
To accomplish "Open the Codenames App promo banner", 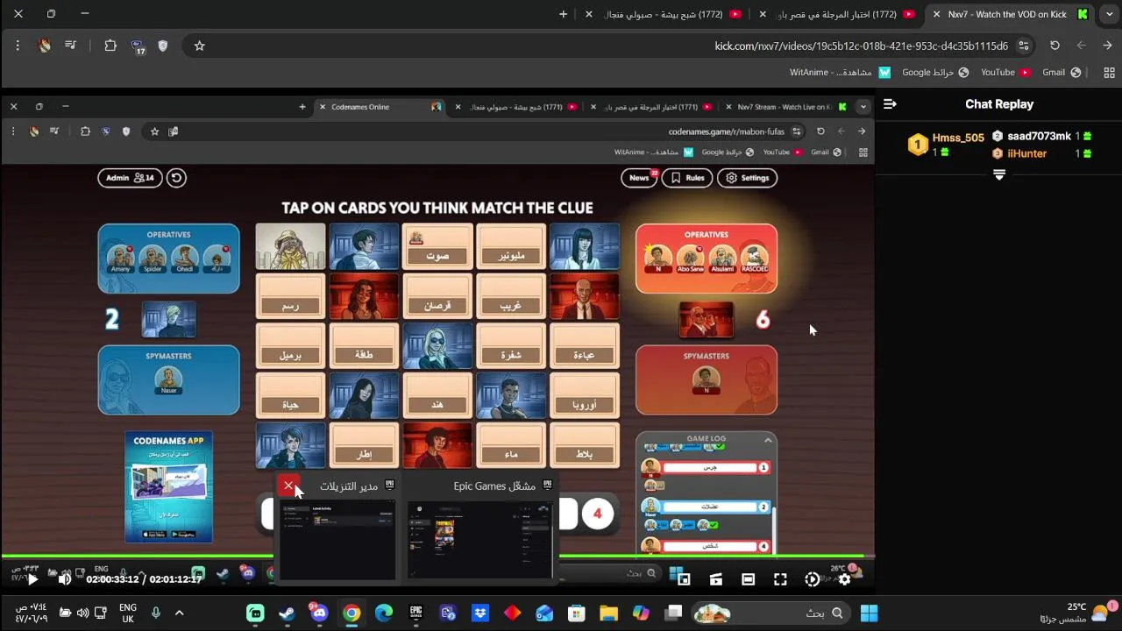I will click(168, 486).
